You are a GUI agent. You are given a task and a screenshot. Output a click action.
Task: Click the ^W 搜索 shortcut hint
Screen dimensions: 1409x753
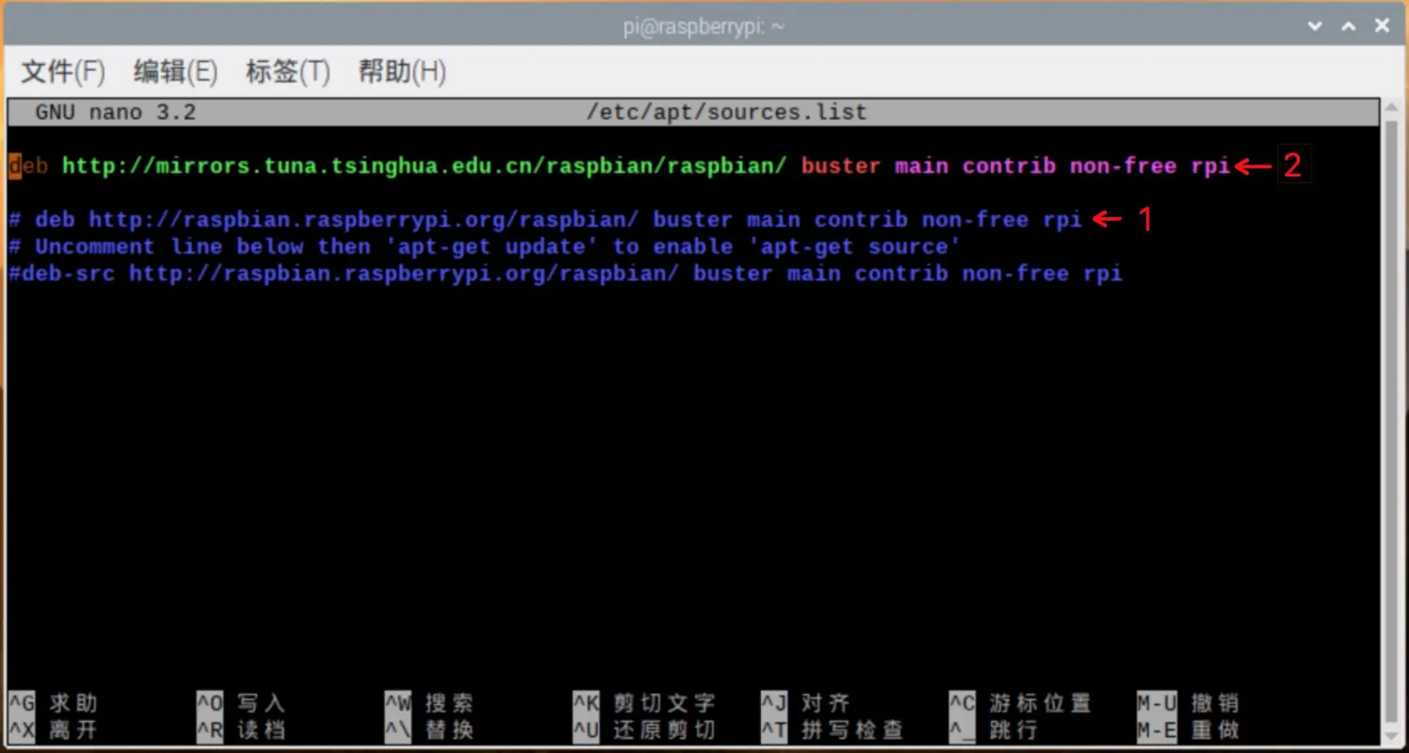coord(428,703)
